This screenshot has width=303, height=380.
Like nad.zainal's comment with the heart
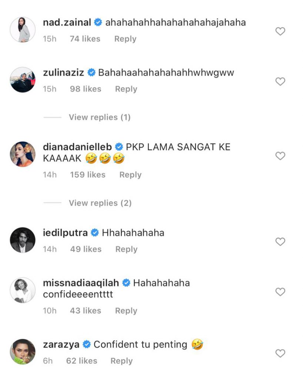(280, 32)
